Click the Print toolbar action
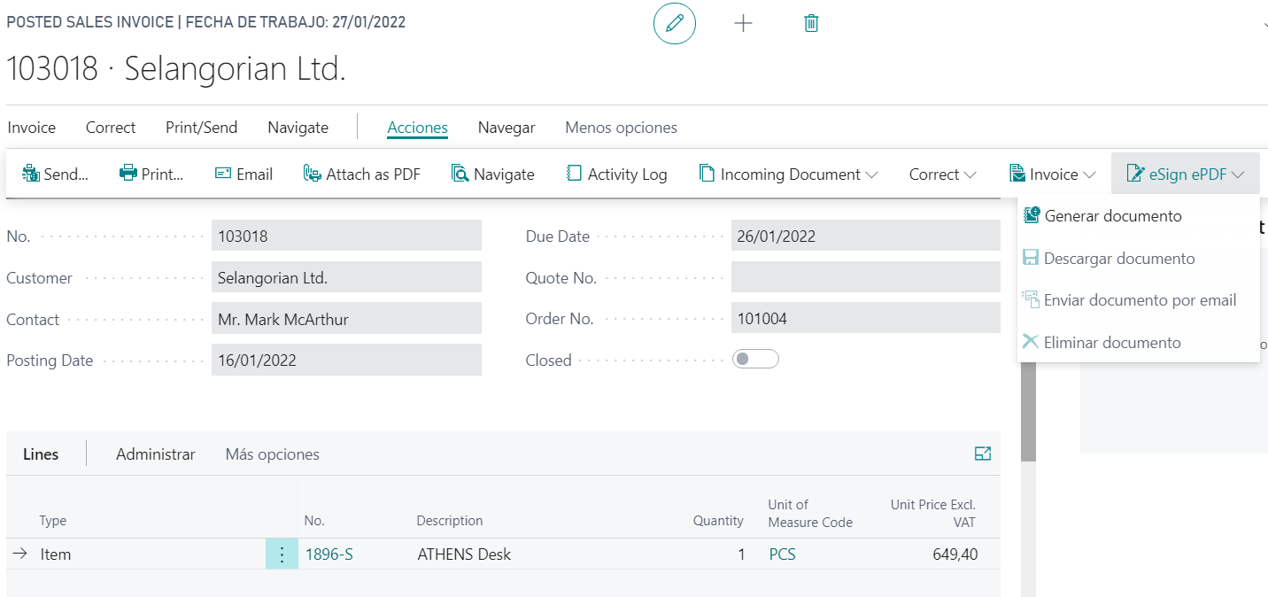 coord(151,174)
